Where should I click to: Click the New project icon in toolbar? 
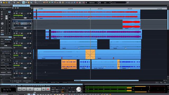1,2
